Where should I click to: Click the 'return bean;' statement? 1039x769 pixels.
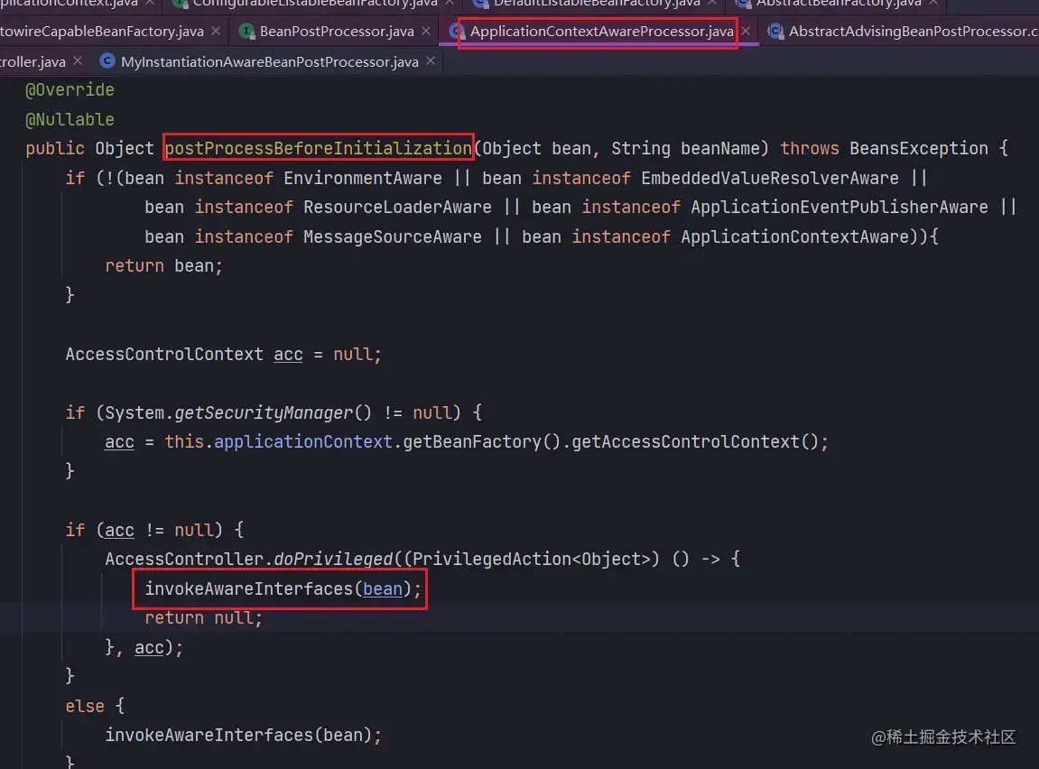(x=163, y=265)
